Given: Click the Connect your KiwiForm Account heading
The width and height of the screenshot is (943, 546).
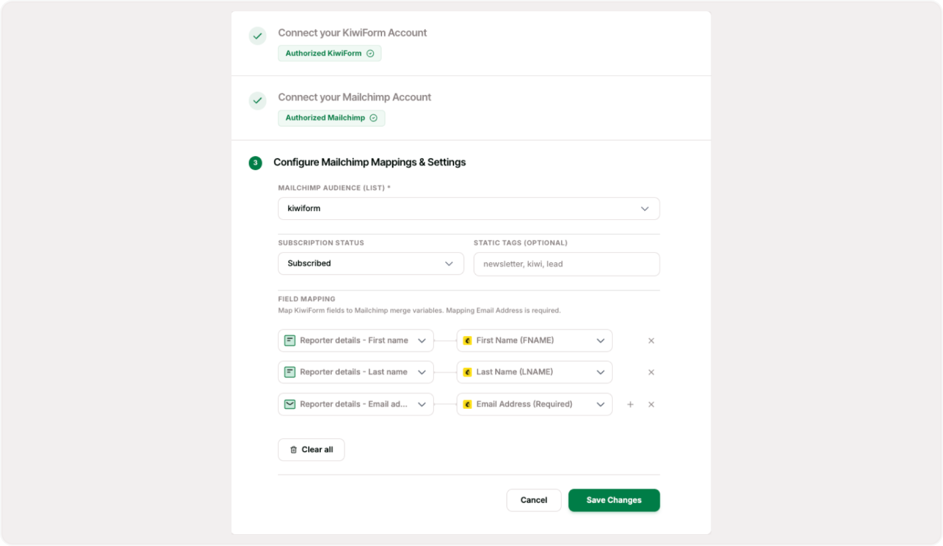Looking at the screenshot, I should pos(352,33).
